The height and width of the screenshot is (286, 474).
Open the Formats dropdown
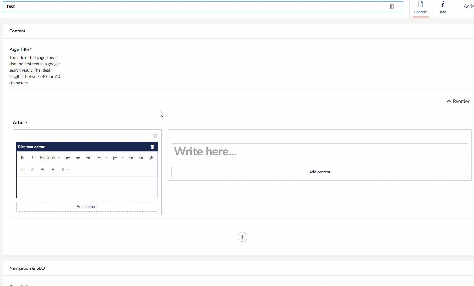tap(49, 157)
